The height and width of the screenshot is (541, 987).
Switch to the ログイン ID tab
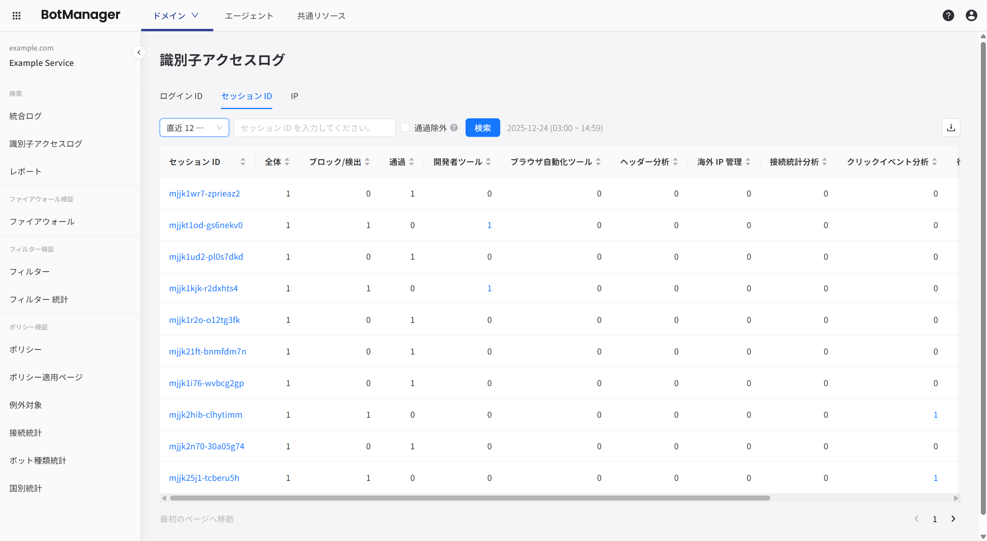(x=181, y=96)
